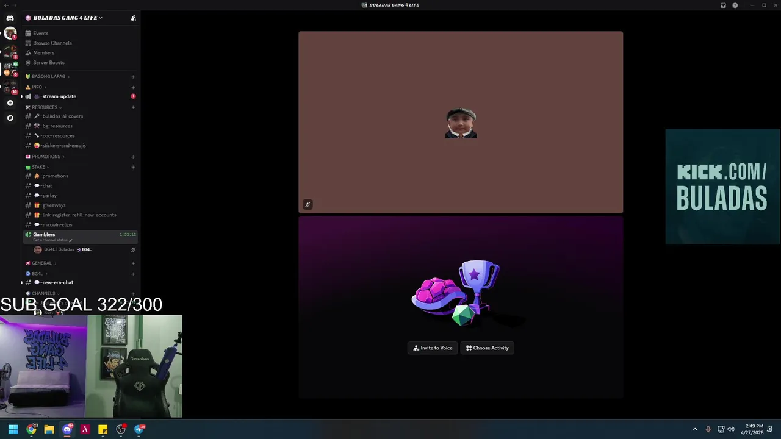Expand the BAGONG LAPAG category
The height and width of the screenshot is (439, 781).
(x=48, y=76)
